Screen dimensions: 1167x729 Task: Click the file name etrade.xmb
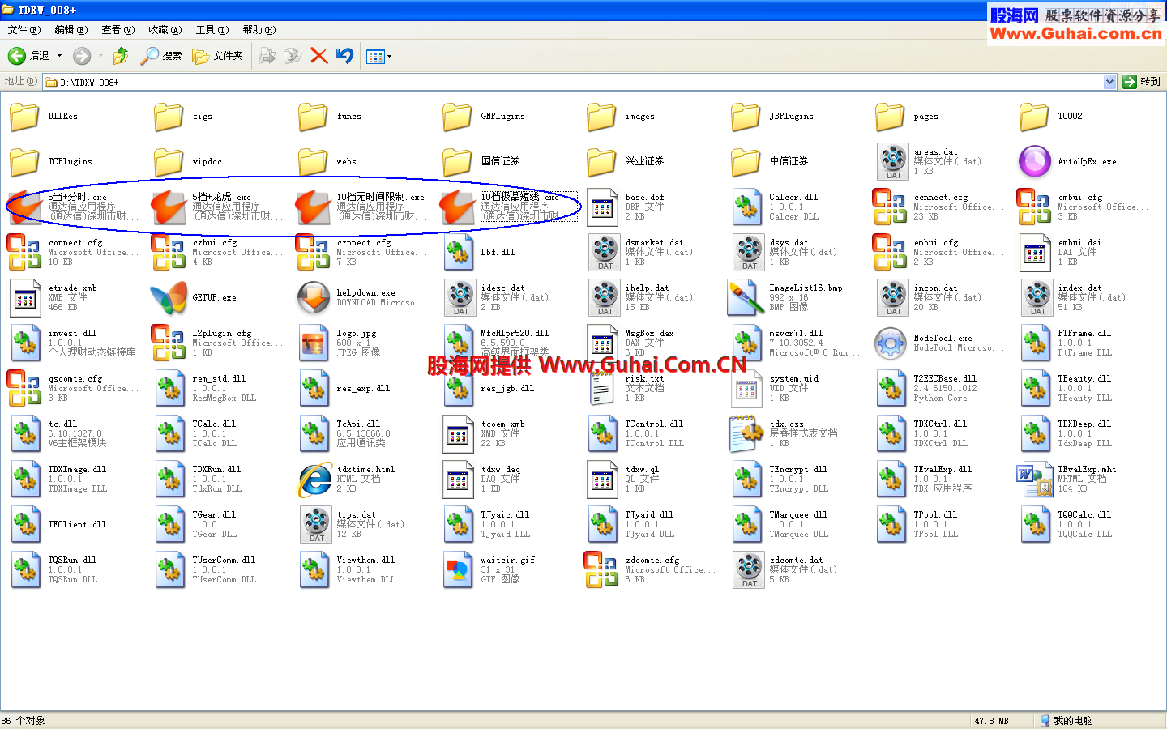coord(72,288)
